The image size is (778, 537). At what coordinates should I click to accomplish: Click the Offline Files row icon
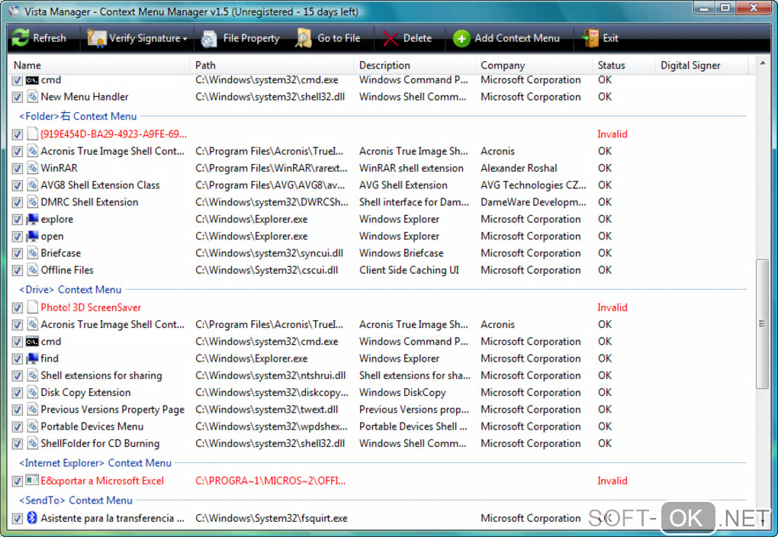[33, 269]
